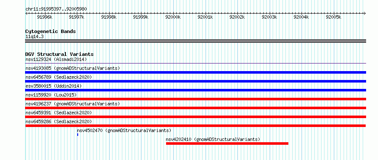The image size is (378, 160).
Task: Open variant label nsv4196237 (gnomADStructuralVariants)
Action: (x=73, y=104)
